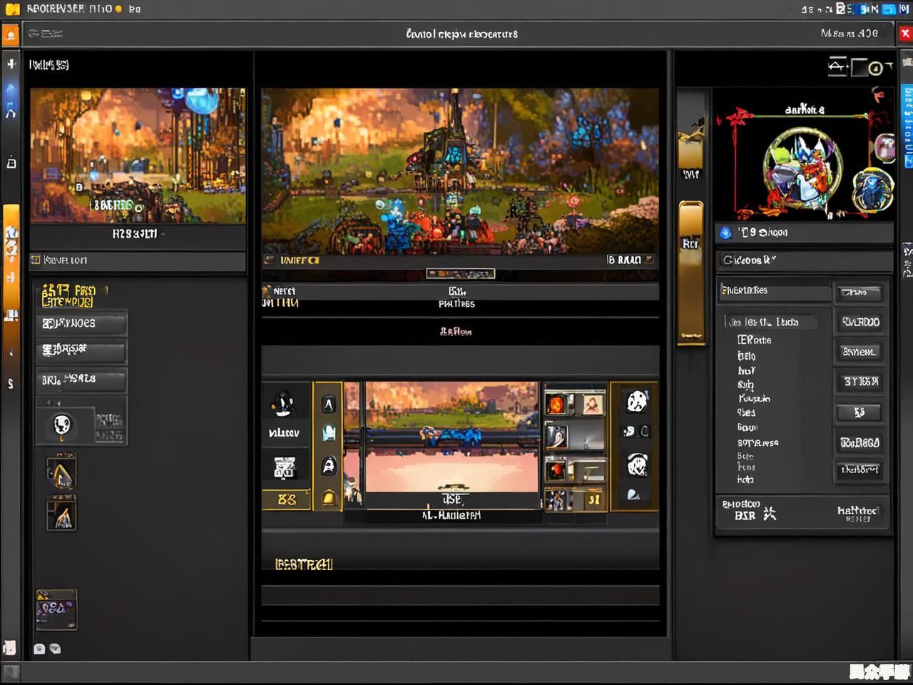Select the 'IERothe' entry in the right list

pos(754,340)
